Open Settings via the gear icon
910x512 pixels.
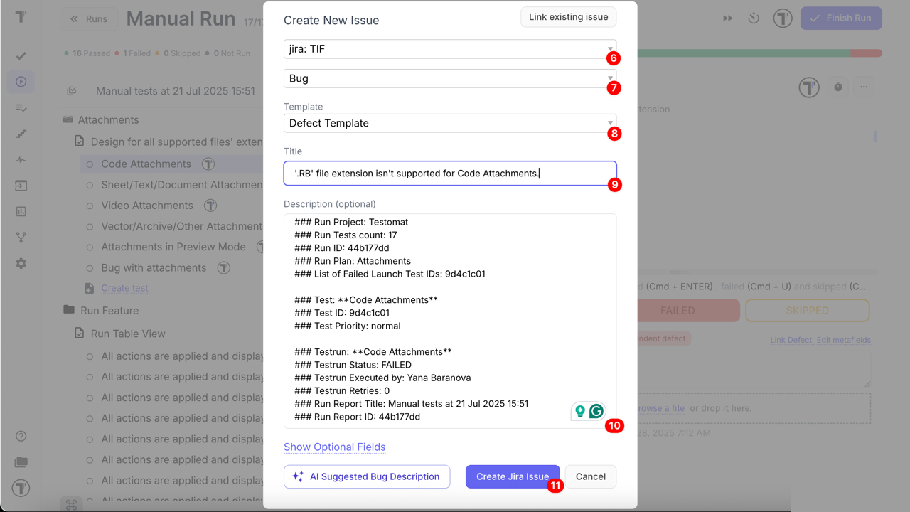(21, 262)
